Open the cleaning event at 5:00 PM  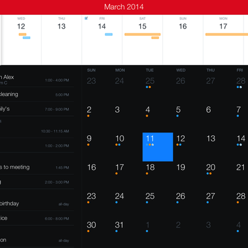coord(37,94)
